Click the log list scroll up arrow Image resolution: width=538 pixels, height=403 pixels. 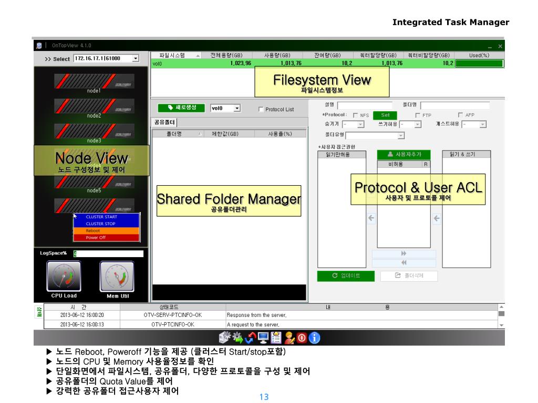pyautogui.click(x=501, y=307)
